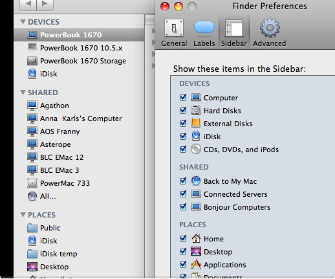Open the Labels preferences pane icon
Viewport: 335px width, 279px height.
tap(204, 27)
